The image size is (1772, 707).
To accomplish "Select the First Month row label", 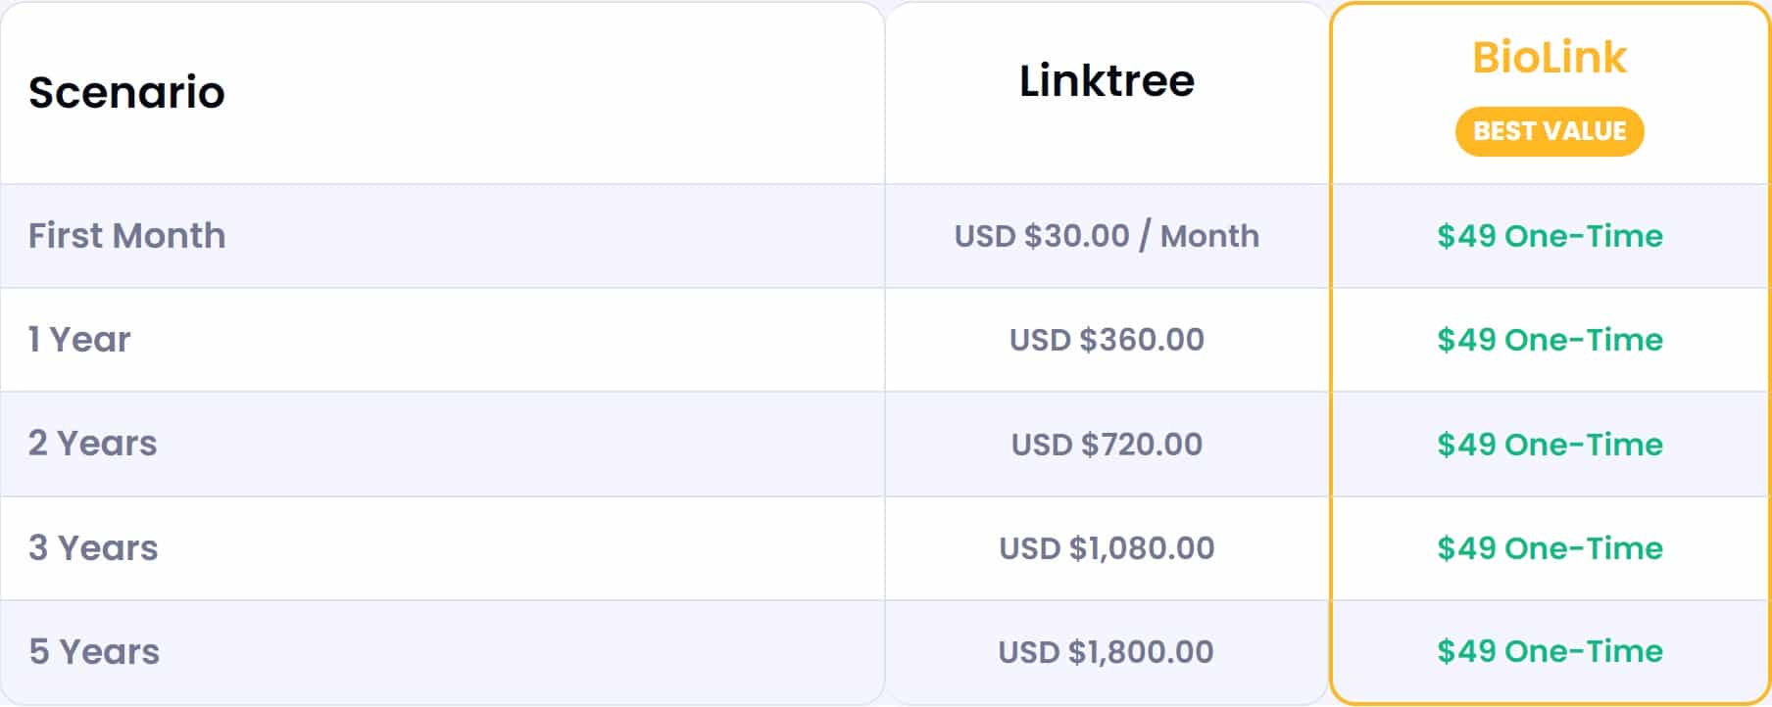I will 126,236.
